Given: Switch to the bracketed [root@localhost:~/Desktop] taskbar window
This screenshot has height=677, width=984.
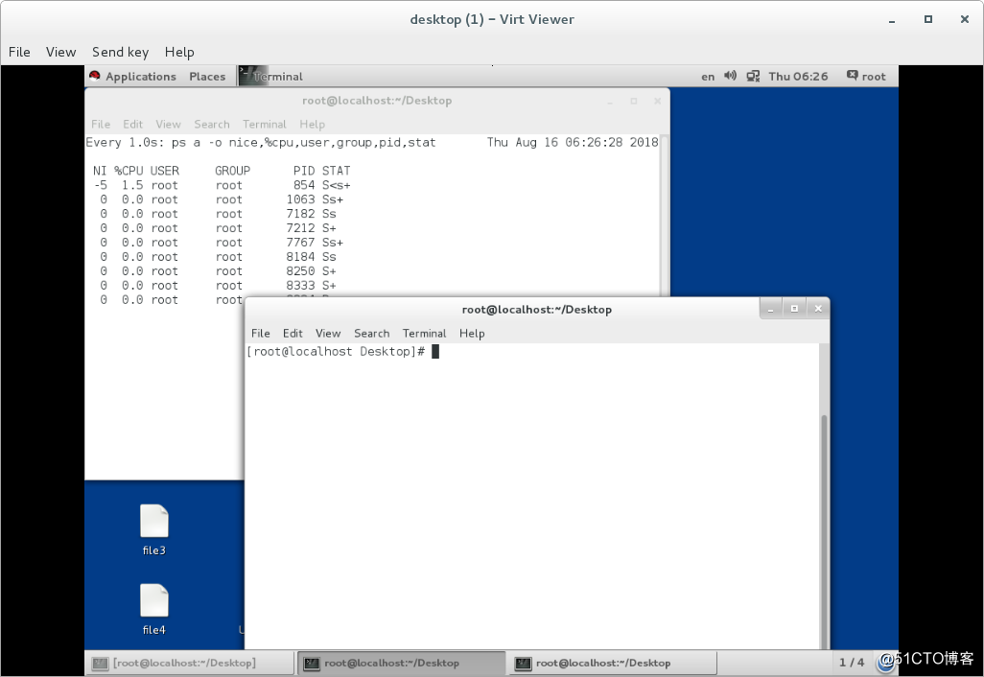Looking at the screenshot, I should pyautogui.click(x=190, y=664).
